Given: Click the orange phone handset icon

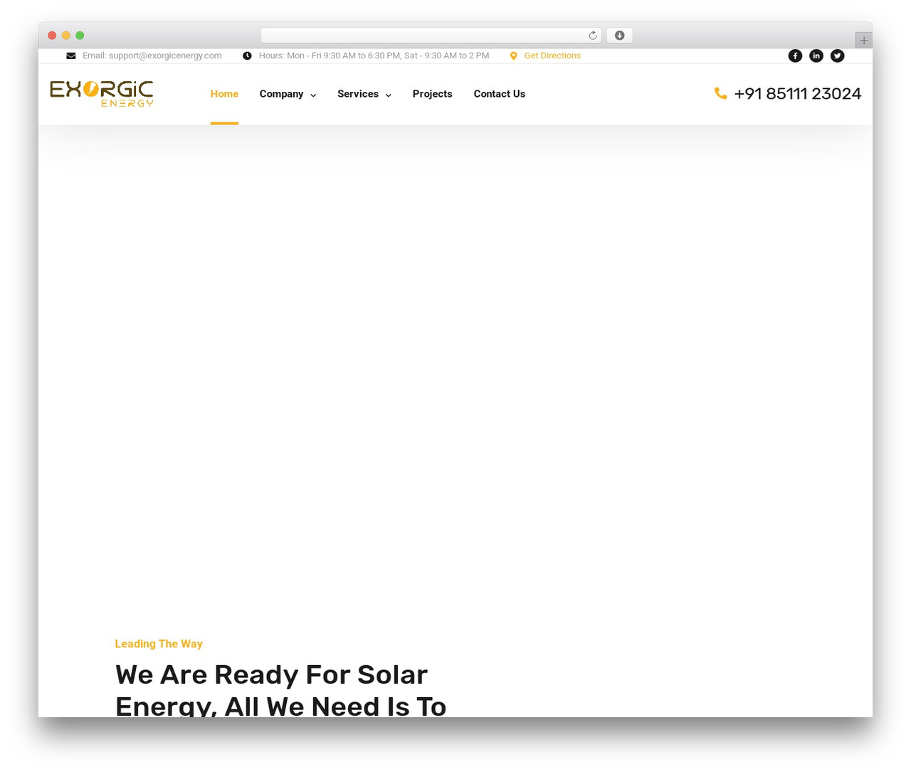Looking at the screenshot, I should coord(720,93).
